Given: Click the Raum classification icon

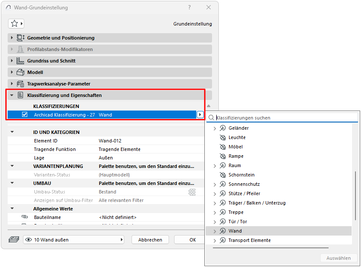Looking at the screenshot, I should pyautogui.click(x=223, y=165).
